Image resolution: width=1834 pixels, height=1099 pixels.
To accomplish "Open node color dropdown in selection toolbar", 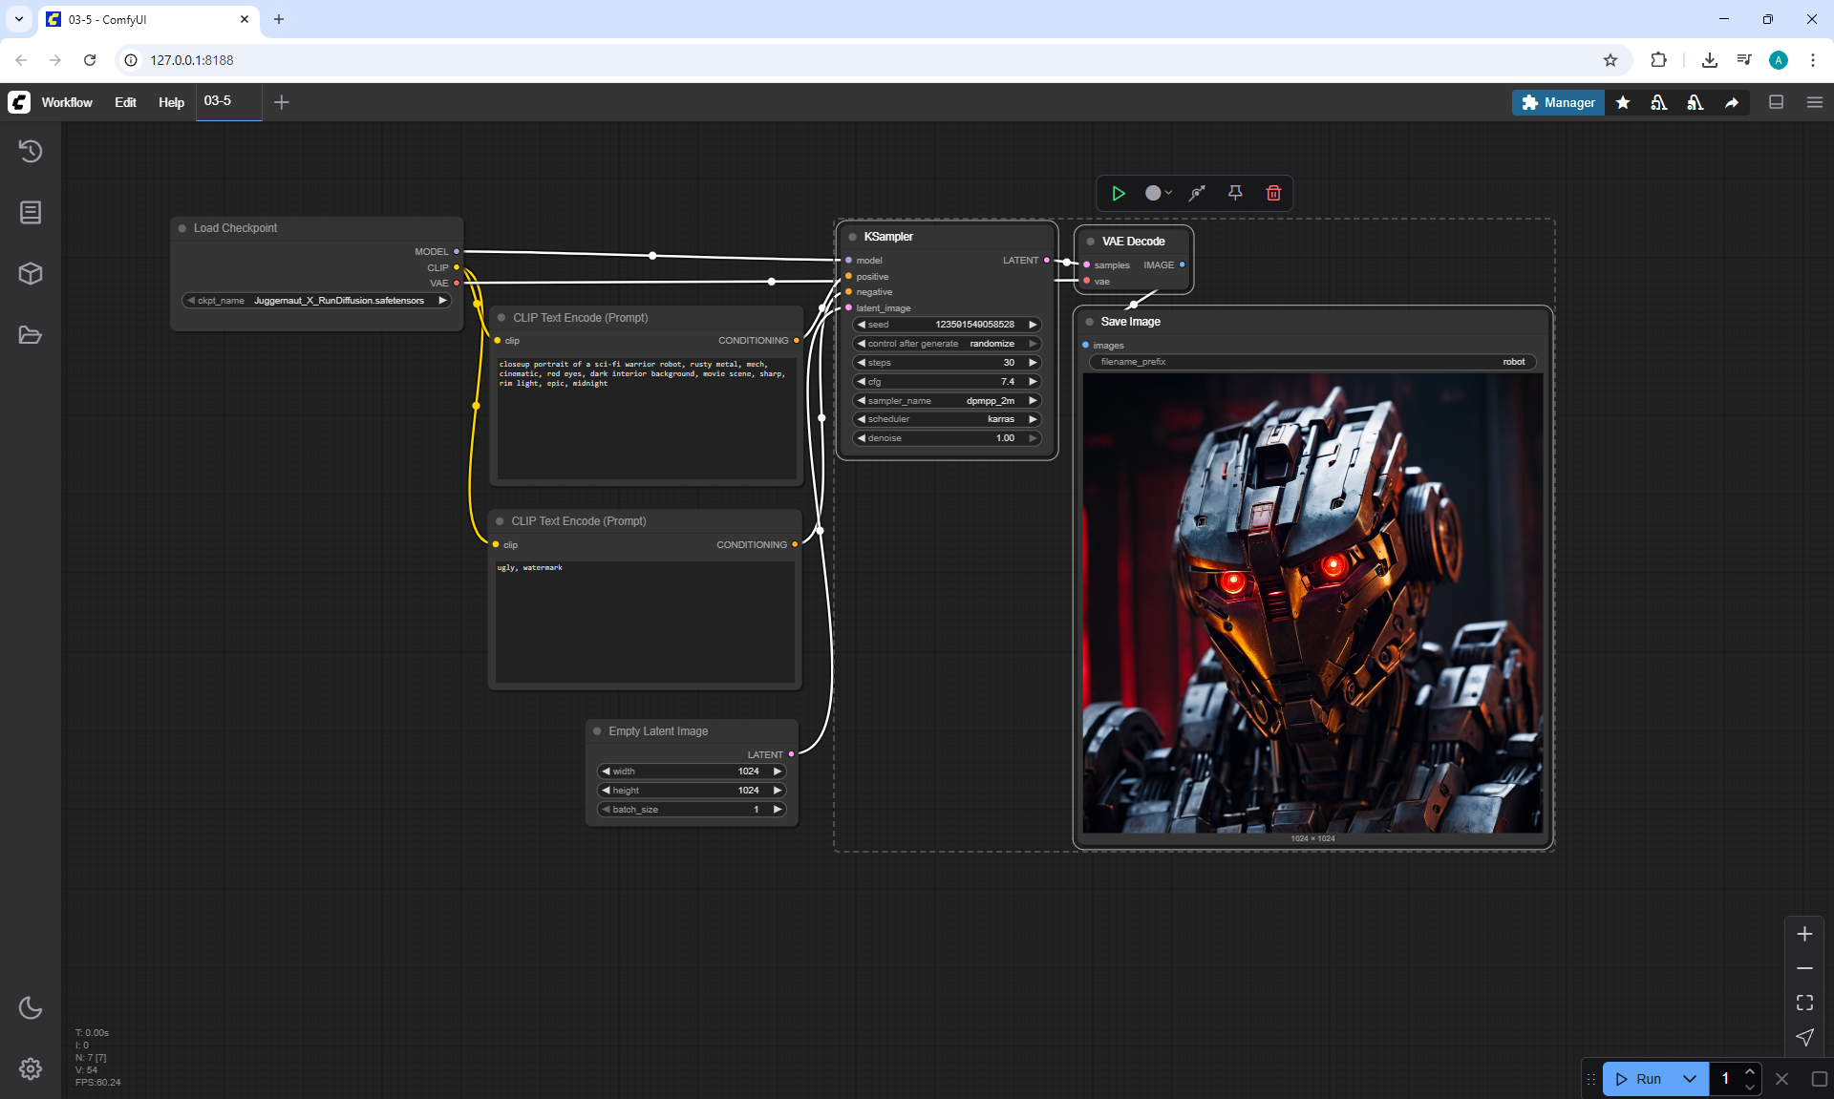I will click(x=1158, y=193).
